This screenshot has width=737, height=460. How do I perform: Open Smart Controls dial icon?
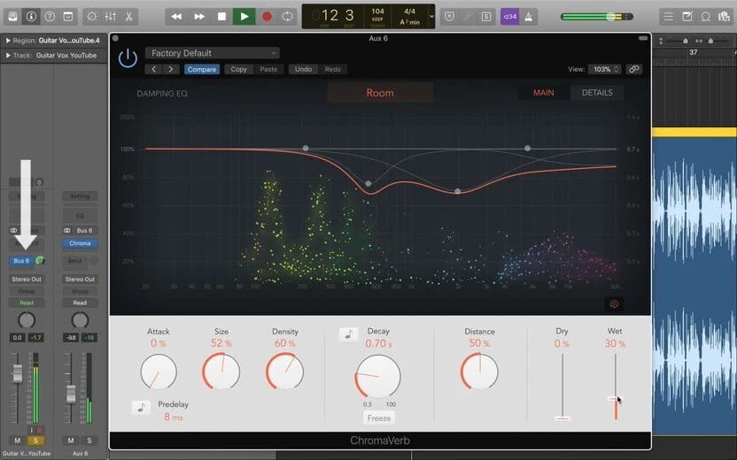pos(91,17)
